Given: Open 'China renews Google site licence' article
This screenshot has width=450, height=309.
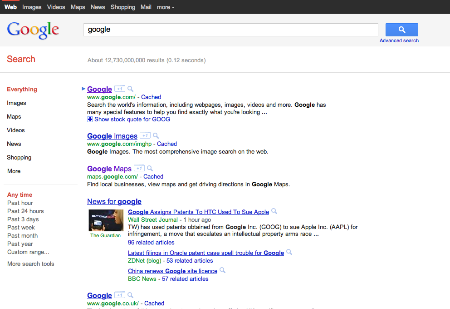Looking at the screenshot, I should point(172,271).
